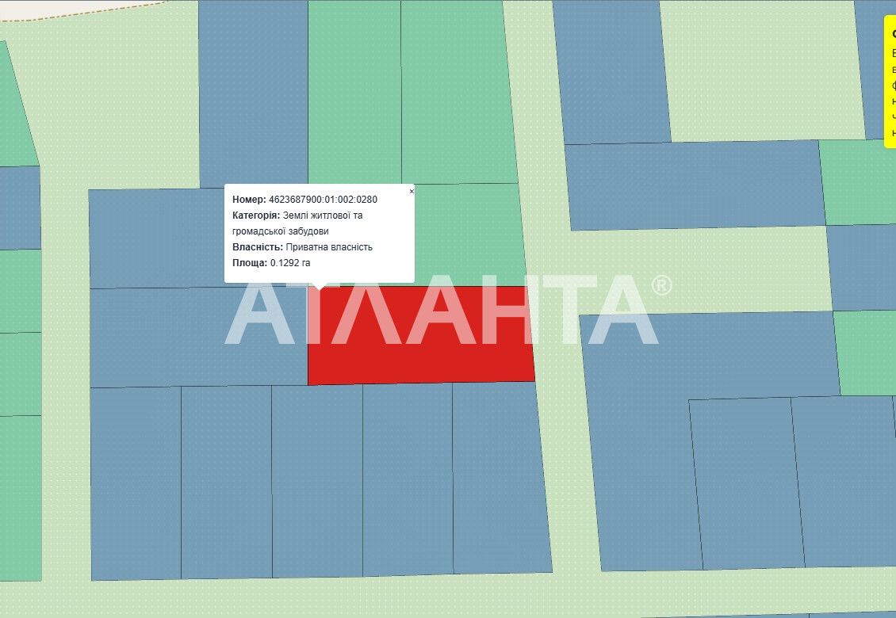Image resolution: width=896 pixels, height=618 pixels.
Task: Select the green parcel directly above red parcel
Action: tap(469, 235)
